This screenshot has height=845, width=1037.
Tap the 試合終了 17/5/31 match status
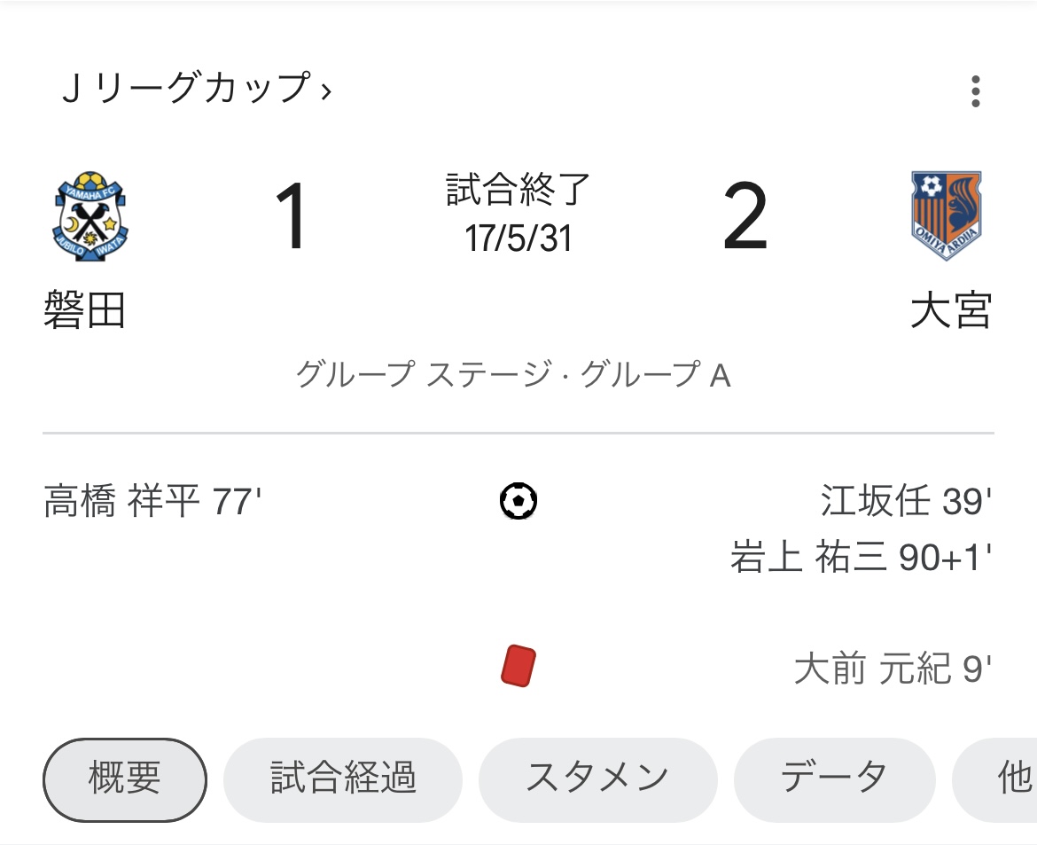pos(518,213)
